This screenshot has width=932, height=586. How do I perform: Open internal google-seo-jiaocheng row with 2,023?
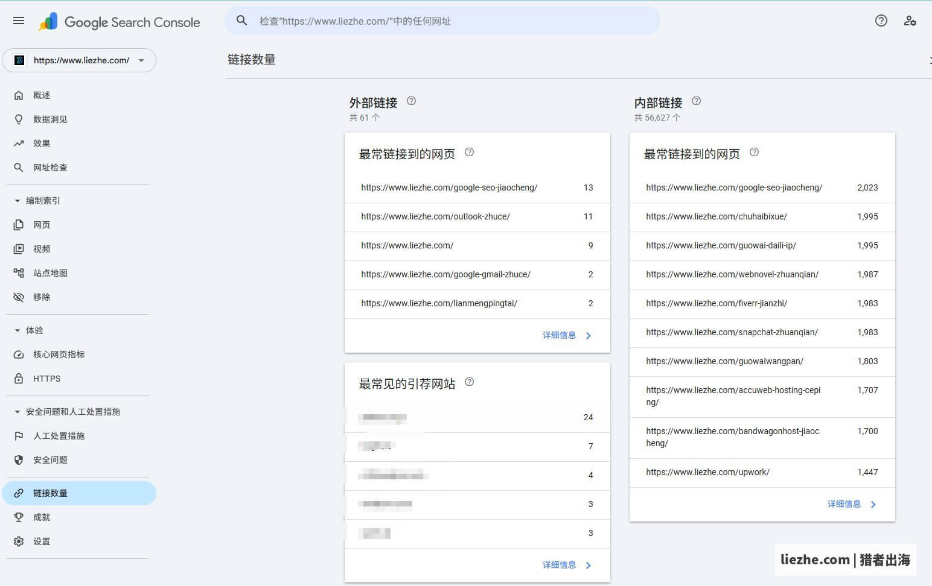pos(762,188)
